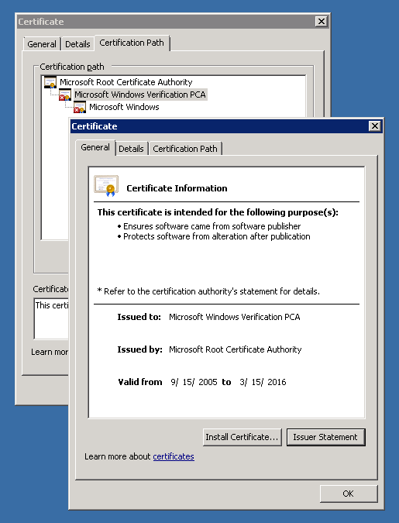Select Microsoft Root Certificate Authority in tree
The image size is (399, 523).
pos(126,82)
